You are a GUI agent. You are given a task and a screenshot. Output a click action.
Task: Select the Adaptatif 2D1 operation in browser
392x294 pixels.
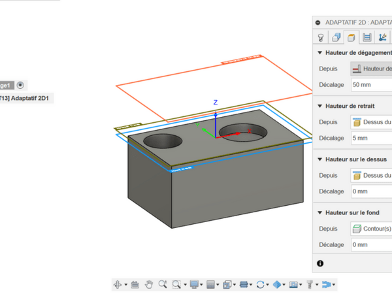tap(26, 99)
